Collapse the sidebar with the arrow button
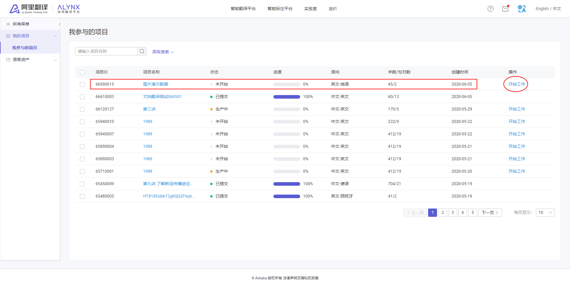Image resolution: width=570 pixels, height=287 pixels. click(60, 24)
